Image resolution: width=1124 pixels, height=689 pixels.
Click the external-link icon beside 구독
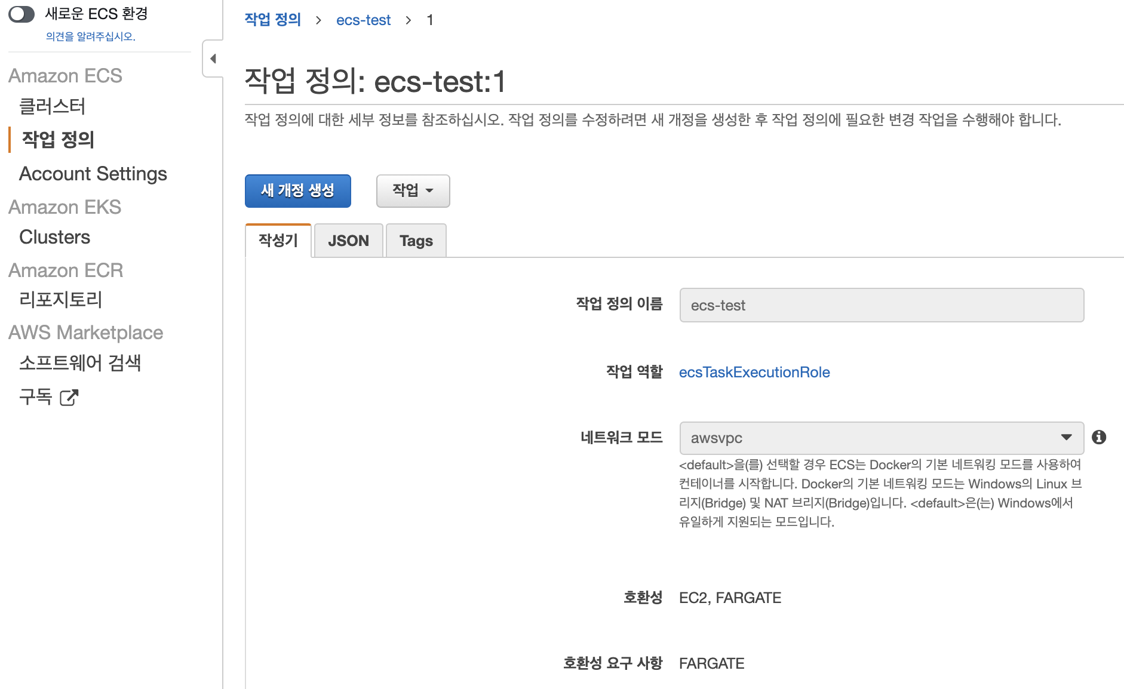69,397
